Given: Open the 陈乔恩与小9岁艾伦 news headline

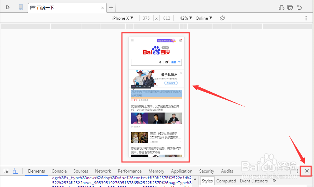Looking at the screenshot, I should pyautogui.click(x=156, y=150).
